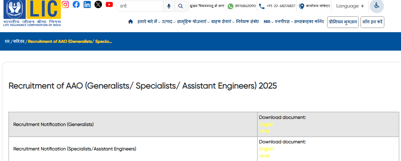Open LIC Instagram page icon

(x=65, y=5)
